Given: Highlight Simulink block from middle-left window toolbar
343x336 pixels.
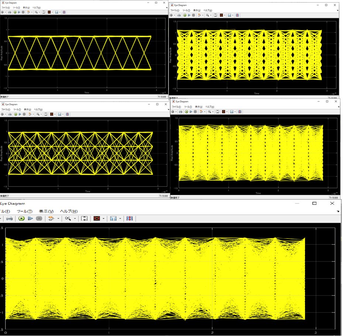Looking at the screenshot, I should (30, 114).
